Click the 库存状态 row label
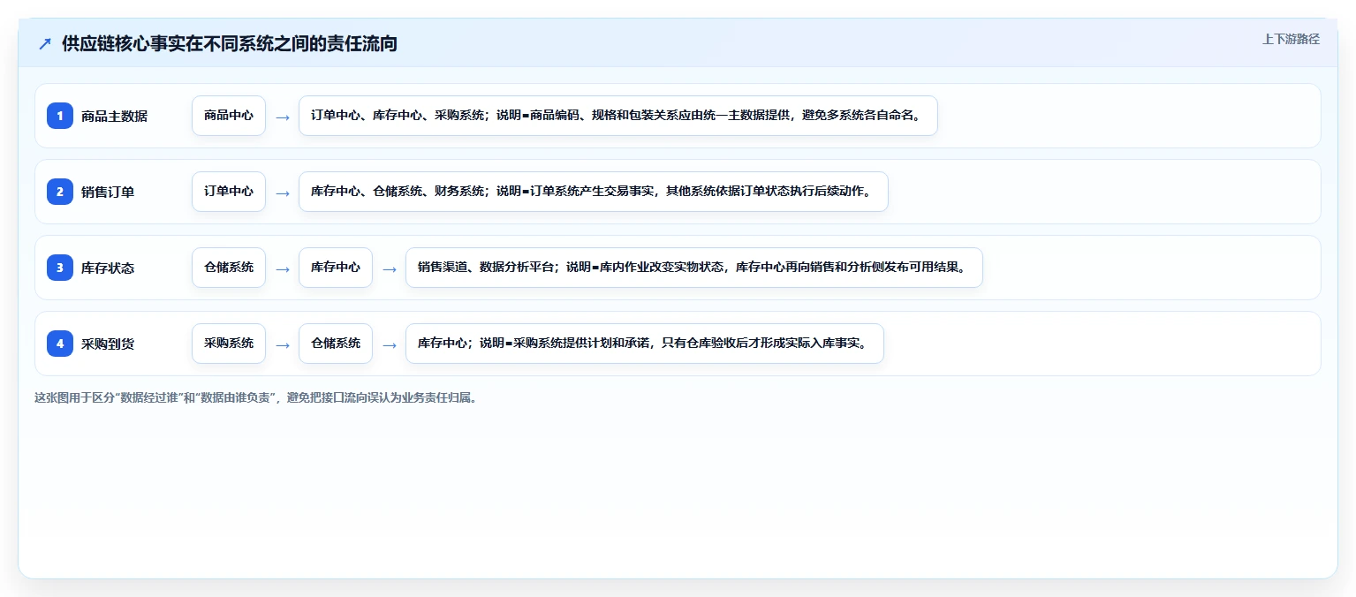1356x597 pixels. 108,268
